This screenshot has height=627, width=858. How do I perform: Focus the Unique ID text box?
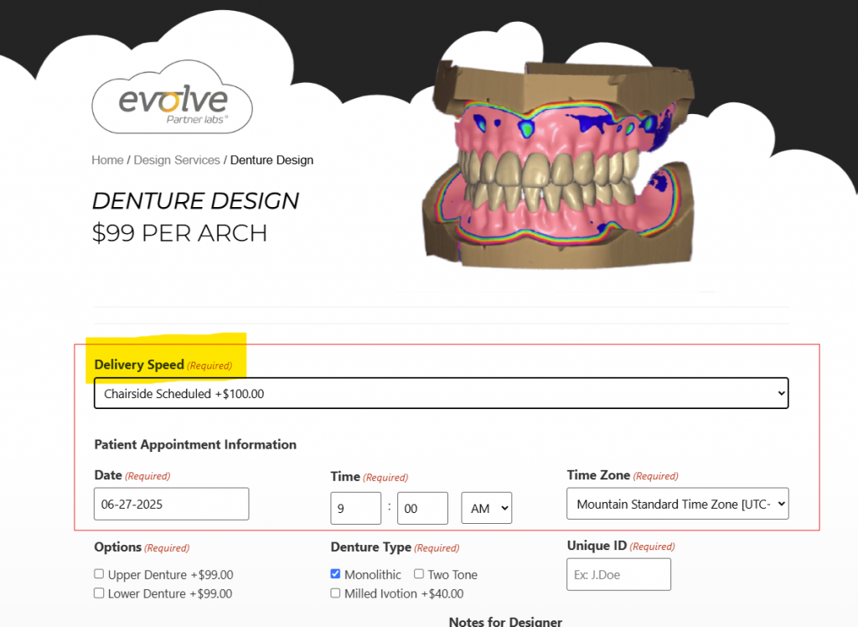pos(618,574)
